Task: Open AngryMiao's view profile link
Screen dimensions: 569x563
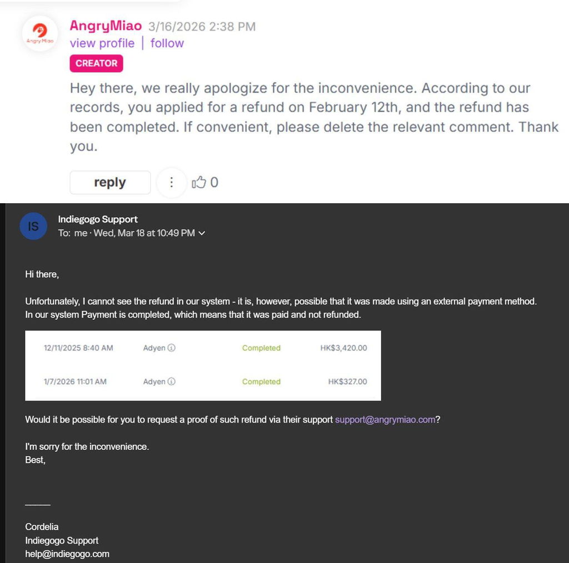Action: 102,43
